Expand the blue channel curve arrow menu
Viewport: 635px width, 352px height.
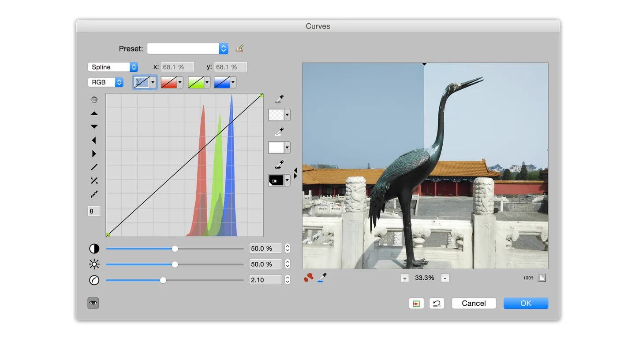tap(233, 82)
